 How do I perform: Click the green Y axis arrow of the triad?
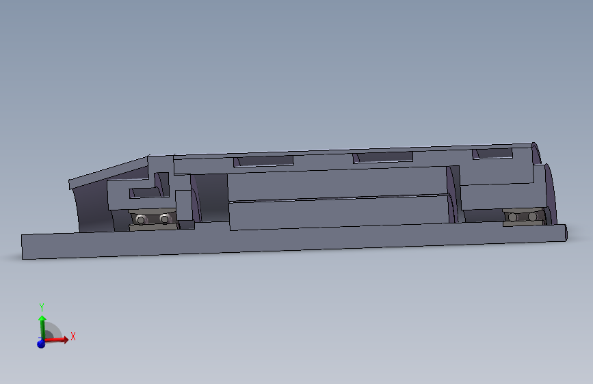pos(42,327)
